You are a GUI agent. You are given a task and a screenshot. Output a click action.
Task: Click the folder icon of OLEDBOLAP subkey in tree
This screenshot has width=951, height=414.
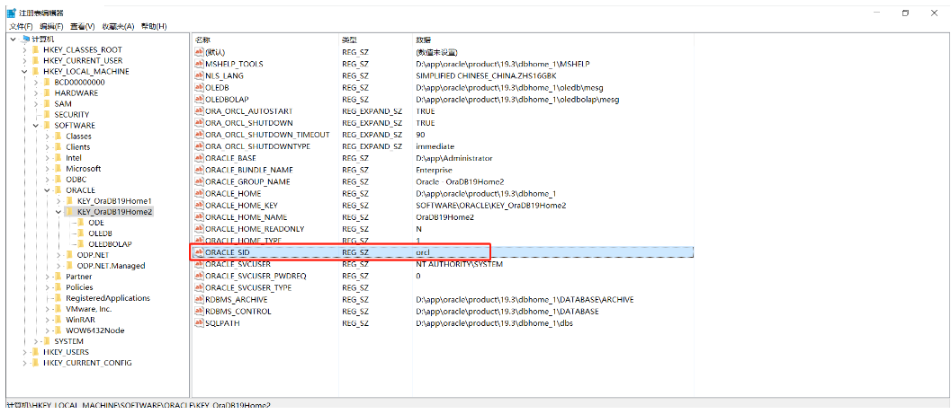(x=81, y=244)
